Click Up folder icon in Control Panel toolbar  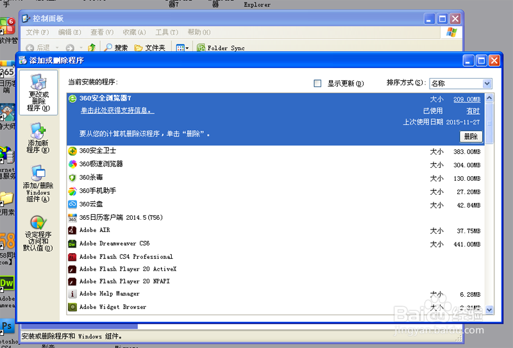coord(92,48)
